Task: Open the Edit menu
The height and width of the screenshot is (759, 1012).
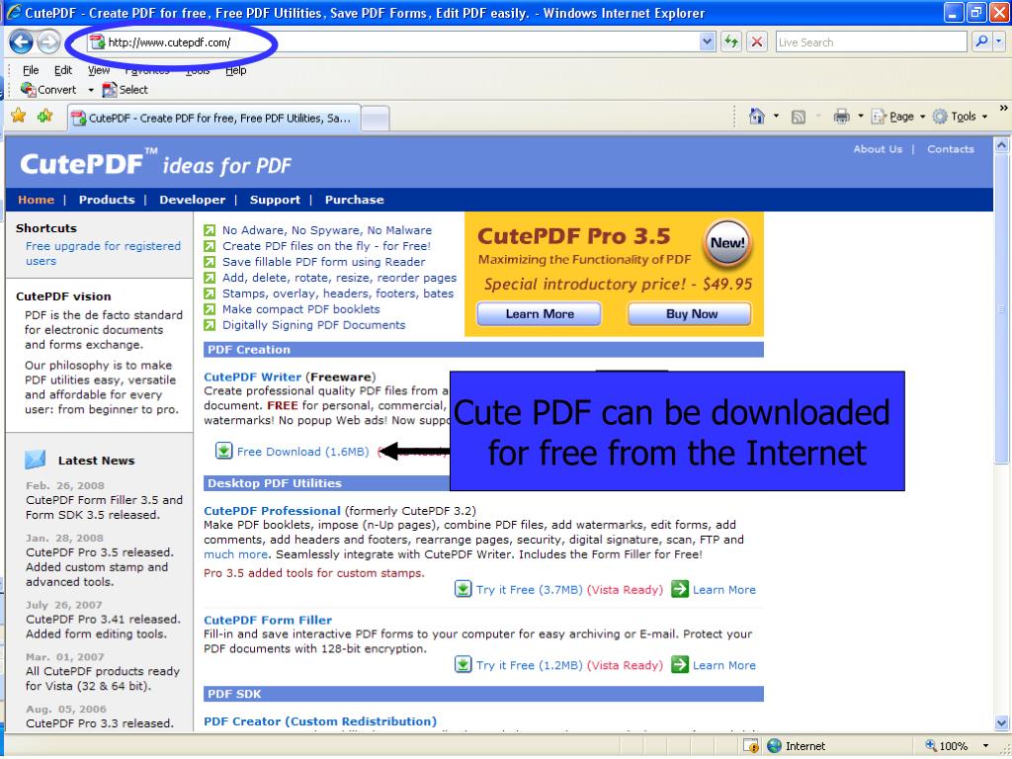Action: click(x=62, y=70)
